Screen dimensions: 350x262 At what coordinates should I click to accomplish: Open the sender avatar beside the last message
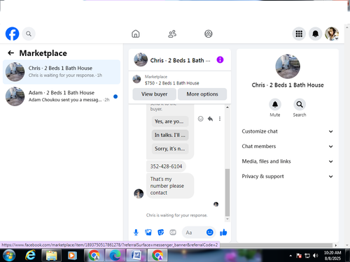(139, 194)
